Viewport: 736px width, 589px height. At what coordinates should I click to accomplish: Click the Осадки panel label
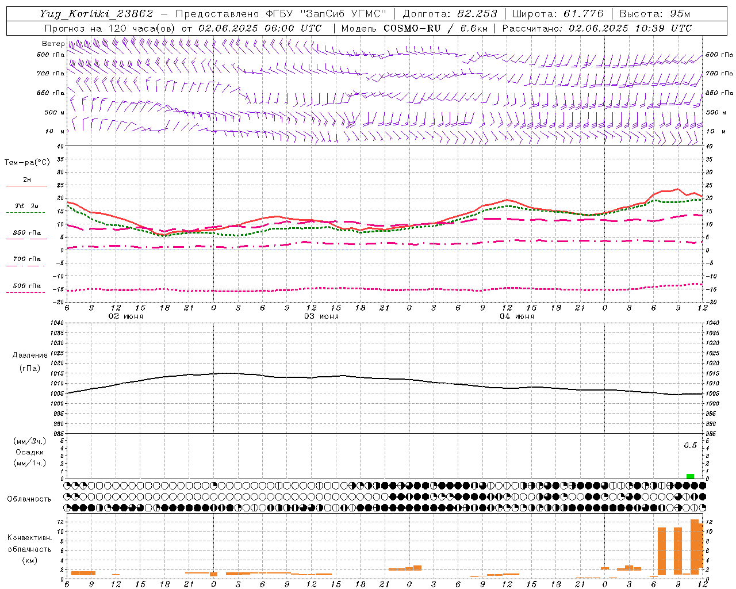30,452
